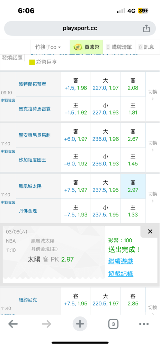Click the 繼續遊戲 link
Screen dimensions: 160x347
coord(121,261)
